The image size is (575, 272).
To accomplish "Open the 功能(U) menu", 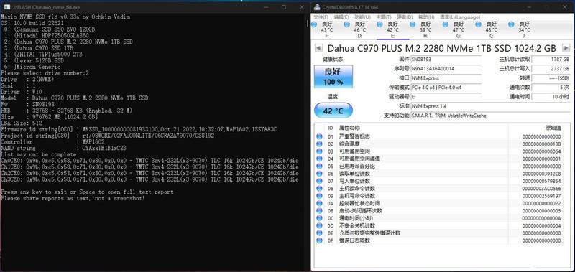I will pyautogui.click(x=362, y=17).
